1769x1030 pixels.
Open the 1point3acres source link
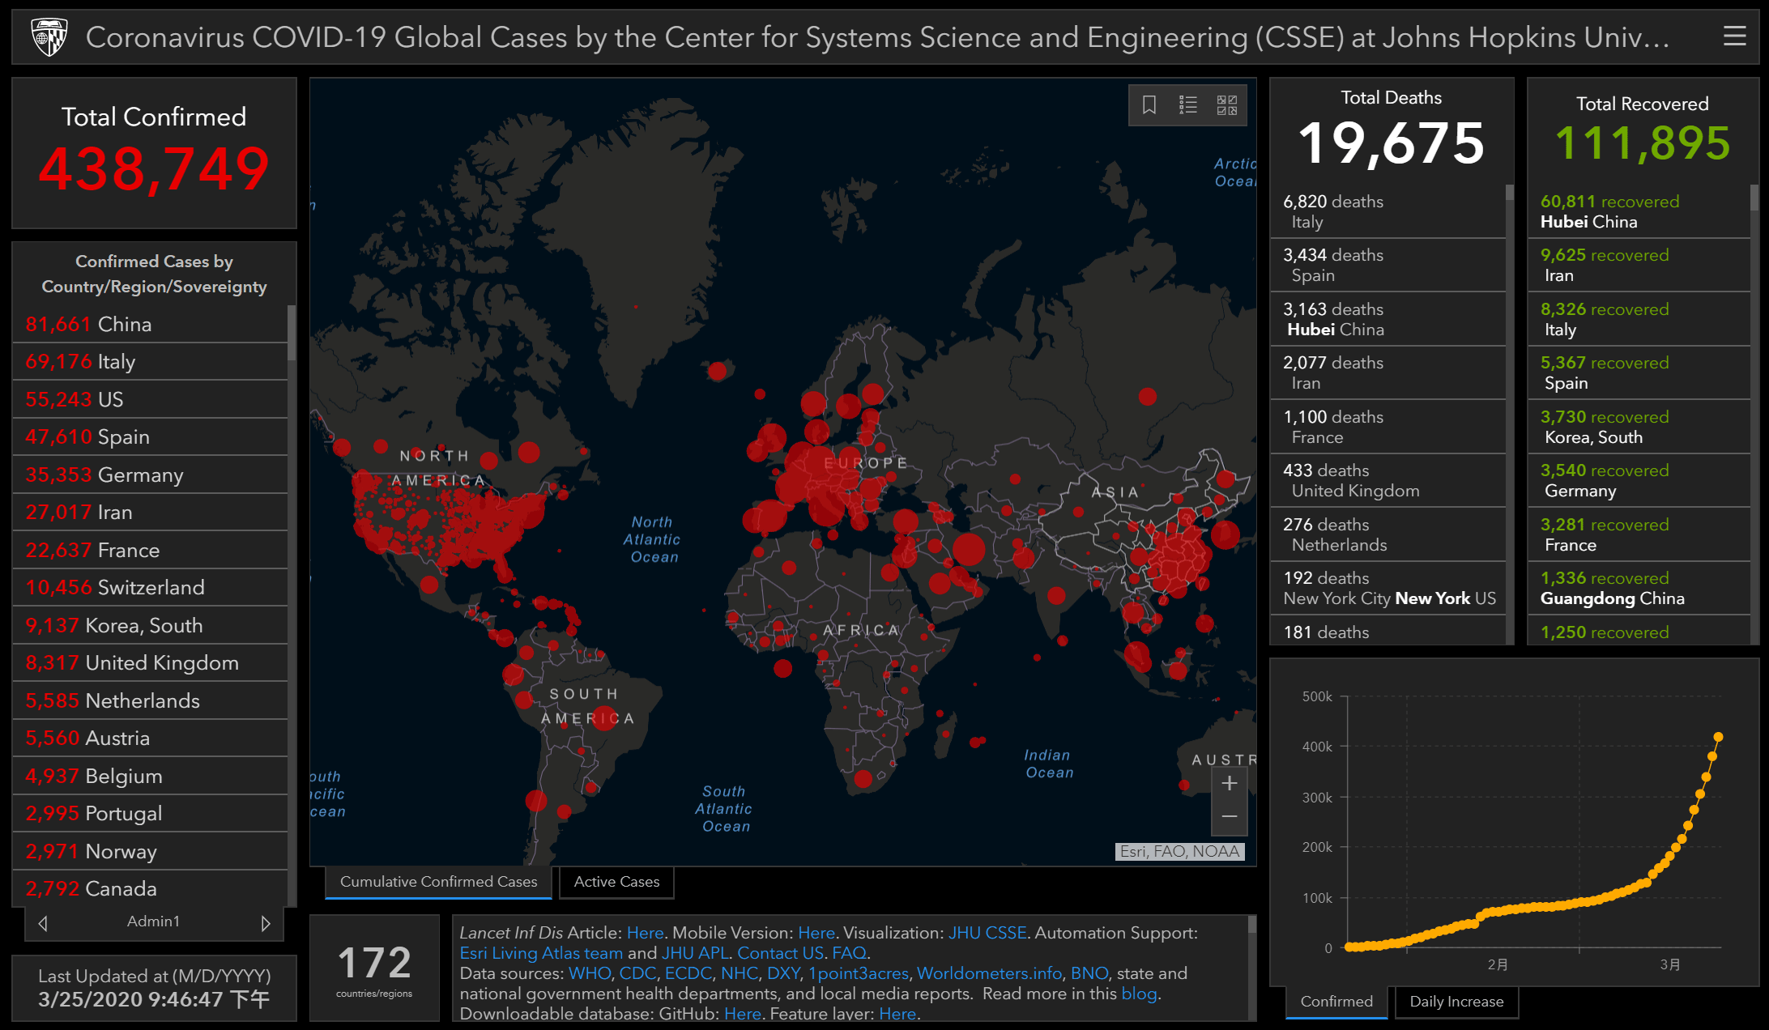(x=858, y=973)
